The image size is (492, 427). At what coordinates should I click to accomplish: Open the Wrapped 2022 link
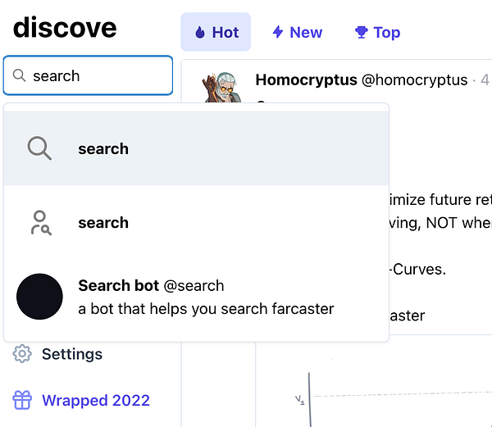point(96,400)
